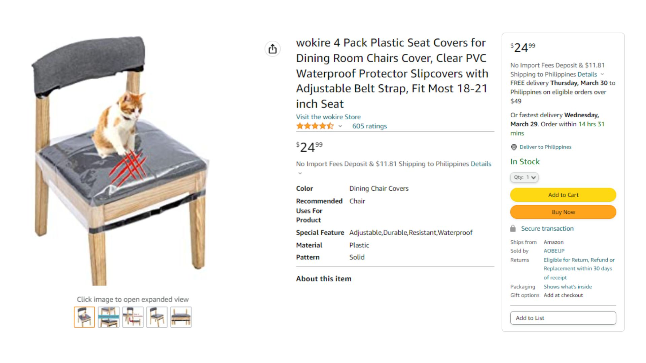Click the share icon beside product image
Screen dimensions: 646x363
pyautogui.click(x=273, y=49)
